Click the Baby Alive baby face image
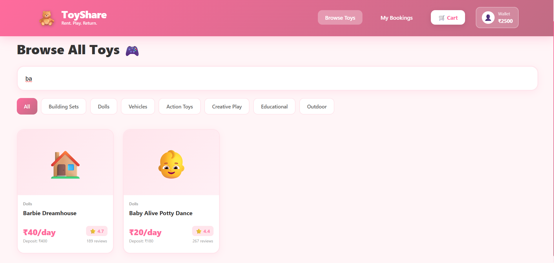554x263 pixels. [x=171, y=164]
